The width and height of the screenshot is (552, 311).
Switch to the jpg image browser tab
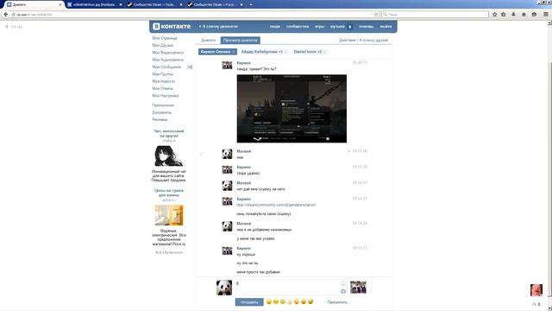(x=95, y=4)
